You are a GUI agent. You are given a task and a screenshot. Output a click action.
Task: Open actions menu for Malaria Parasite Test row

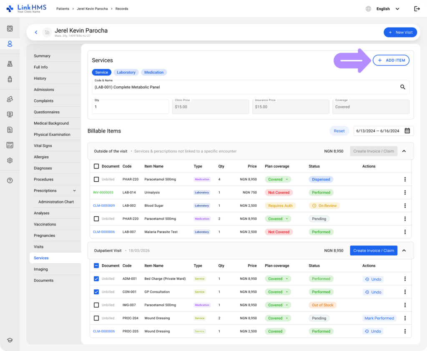point(405,232)
